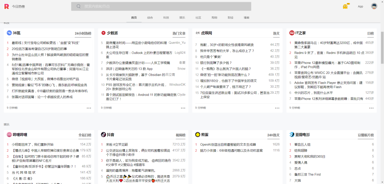384x184 pixels.
Task: Switch to the 首页 tab
Action: [x=134, y=18]
